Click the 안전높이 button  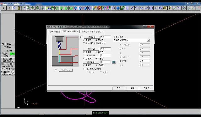coord(92,37)
